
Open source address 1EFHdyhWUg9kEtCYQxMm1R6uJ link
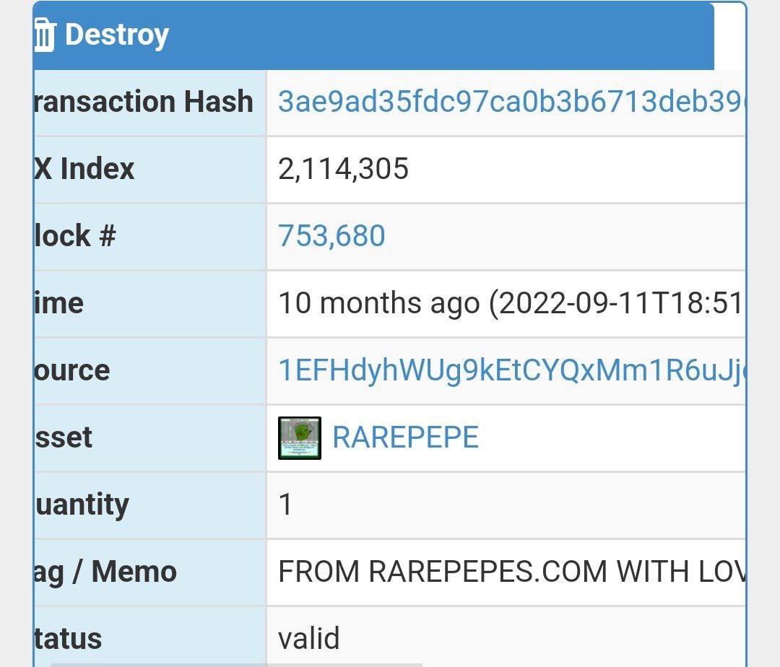(x=511, y=370)
